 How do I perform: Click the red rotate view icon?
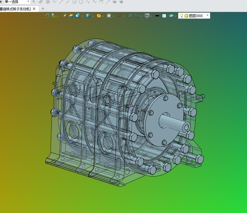[120, 16]
